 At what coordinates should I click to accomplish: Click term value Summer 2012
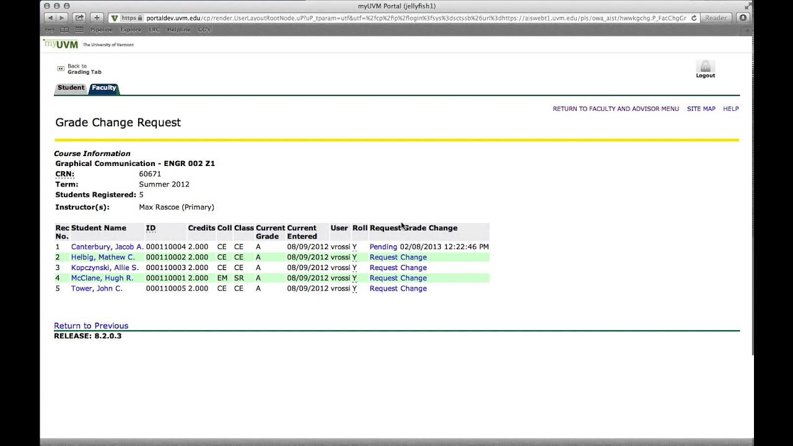(164, 185)
